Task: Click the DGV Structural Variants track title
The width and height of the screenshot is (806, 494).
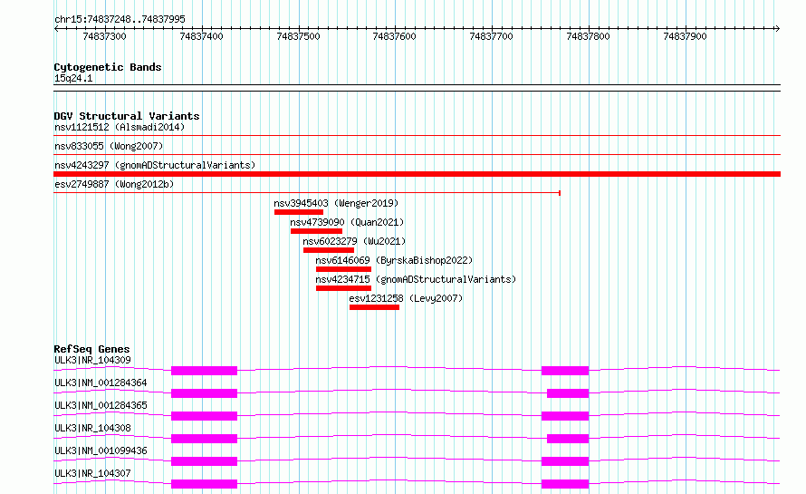Action: tap(127, 116)
